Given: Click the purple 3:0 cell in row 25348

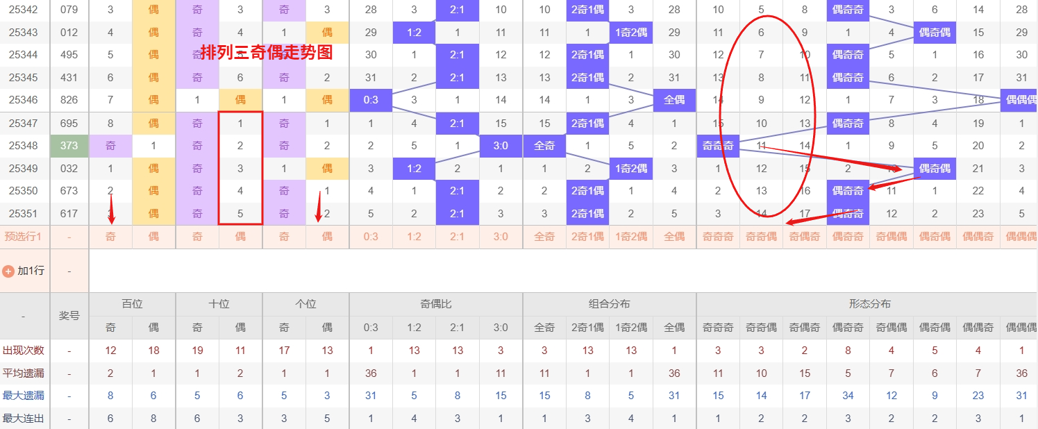Looking at the screenshot, I should click(x=501, y=146).
